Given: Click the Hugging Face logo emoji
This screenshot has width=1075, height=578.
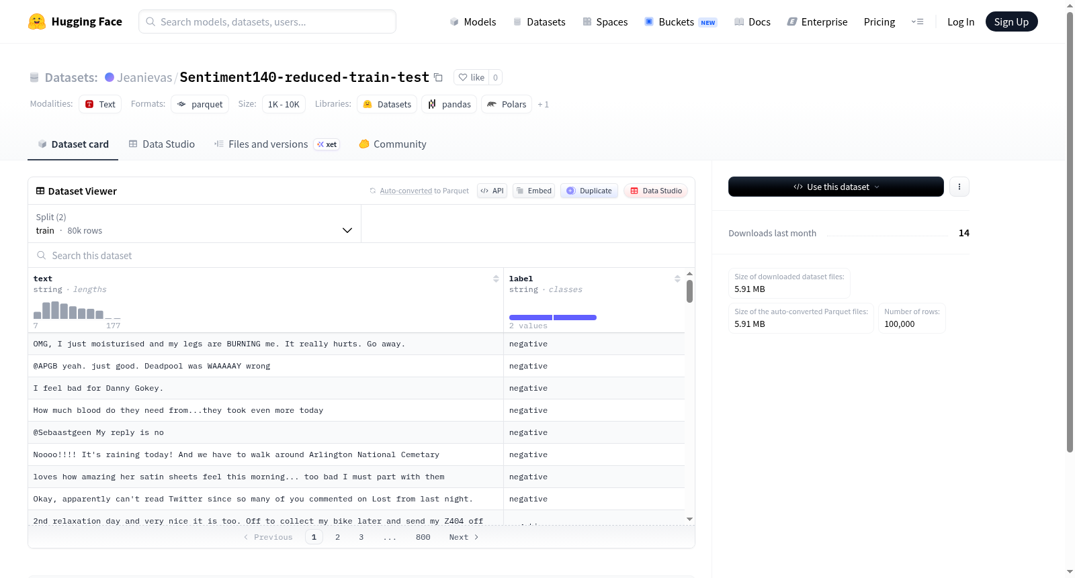Looking at the screenshot, I should pos(37,21).
